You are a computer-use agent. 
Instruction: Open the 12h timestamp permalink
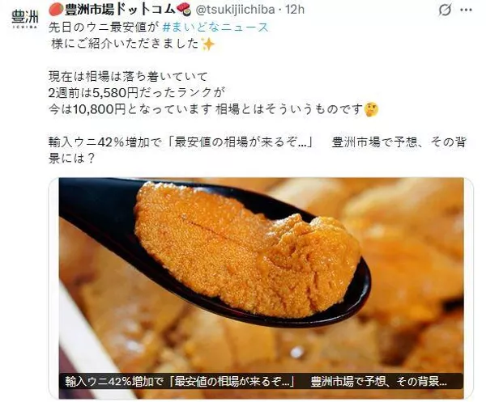click(295, 10)
